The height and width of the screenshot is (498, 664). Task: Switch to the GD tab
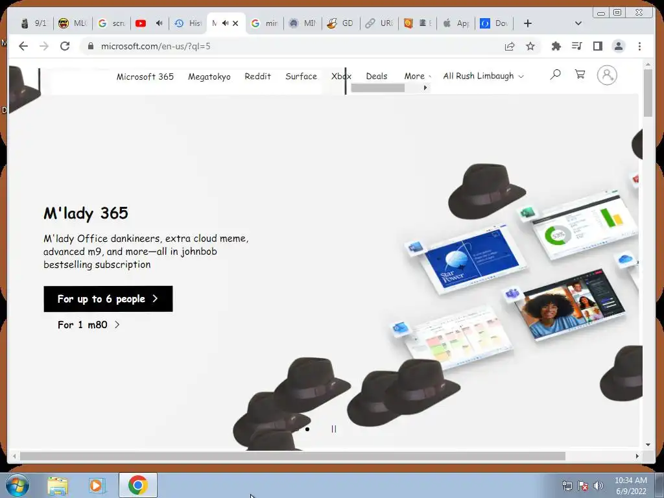click(341, 23)
